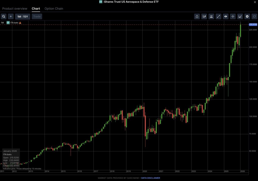The image size is (258, 181).
Task: Toggle the logarithmic scale icon
Action: [x=240, y=17]
